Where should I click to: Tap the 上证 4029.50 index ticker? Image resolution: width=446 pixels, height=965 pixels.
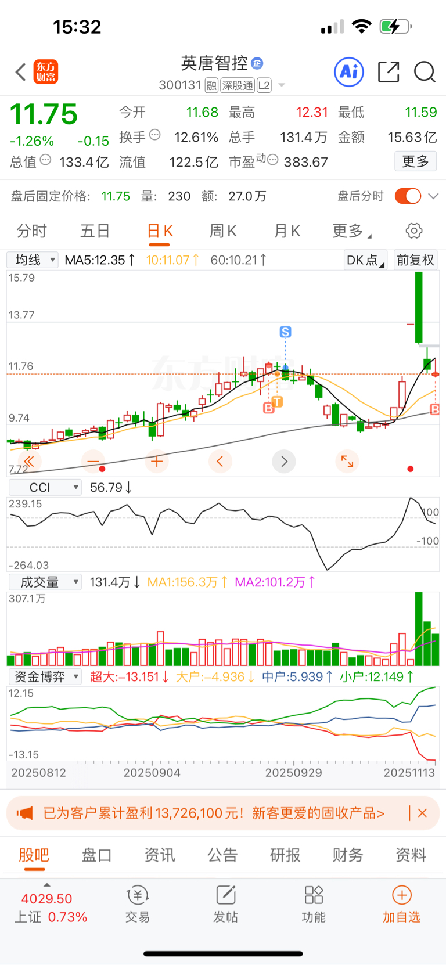(51, 908)
